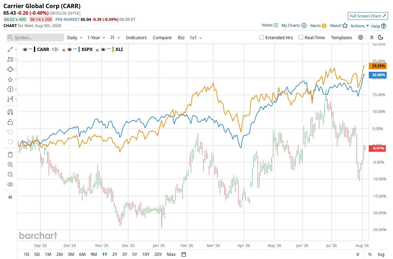Viewport: 393px width, 259px height.
Task: Open the Fibonacci and text-line tools
Action: (10, 59)
